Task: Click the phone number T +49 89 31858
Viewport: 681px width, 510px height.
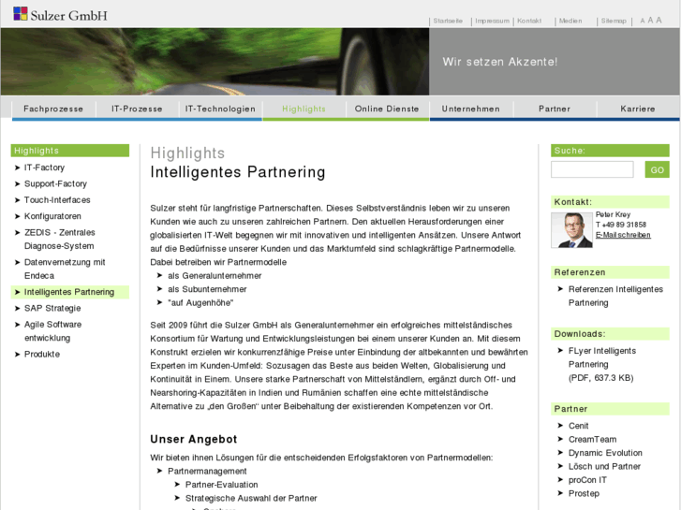Action: click(621, 225)
